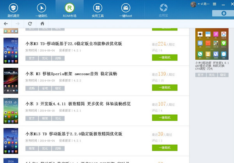Open the hamburger main menu icon
Screen dimensions: 234x163
(214, 4)
